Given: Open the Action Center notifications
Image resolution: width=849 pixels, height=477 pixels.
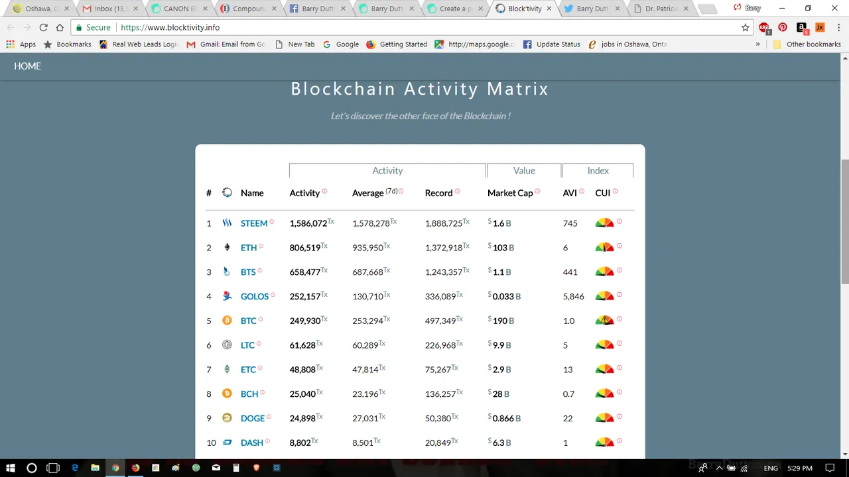Looking at the screenshot, I should point(830,468).
